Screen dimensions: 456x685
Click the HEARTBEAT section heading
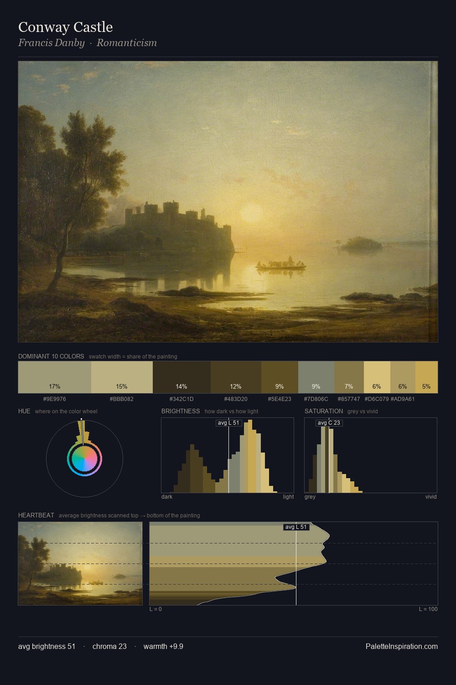pyautogui.click(x=36, y=515)
